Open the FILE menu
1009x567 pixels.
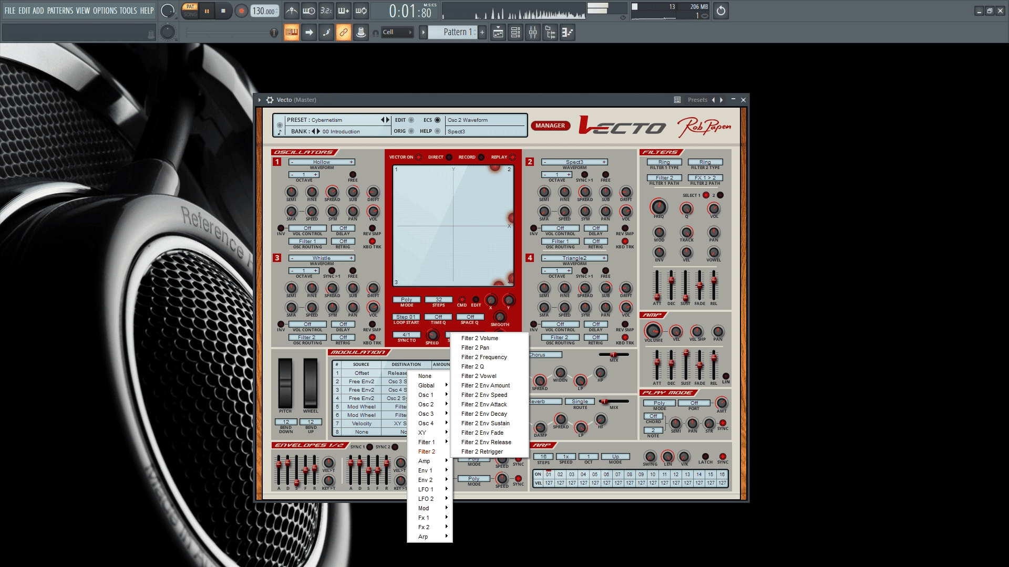10,10
